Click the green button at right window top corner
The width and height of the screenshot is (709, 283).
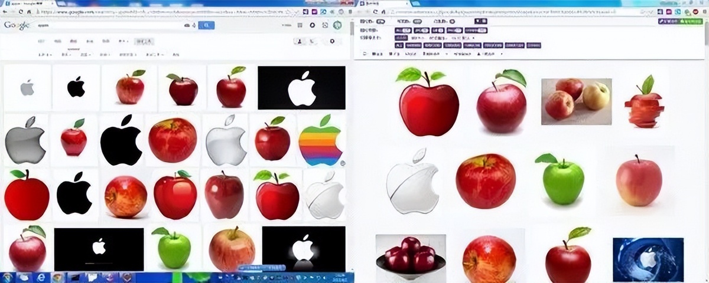[692, 21]
